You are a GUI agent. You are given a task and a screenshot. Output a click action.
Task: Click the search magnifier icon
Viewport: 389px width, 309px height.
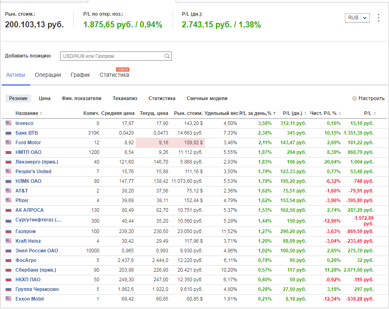click(x=167, y=56)
